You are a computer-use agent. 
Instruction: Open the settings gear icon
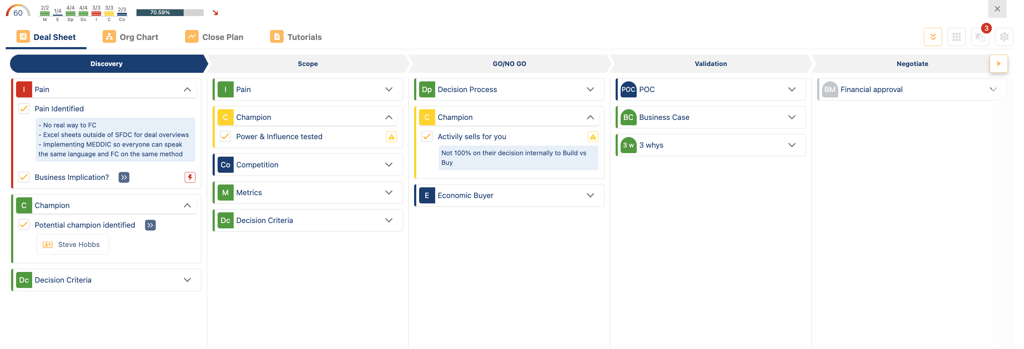(x=1004, y=37)
